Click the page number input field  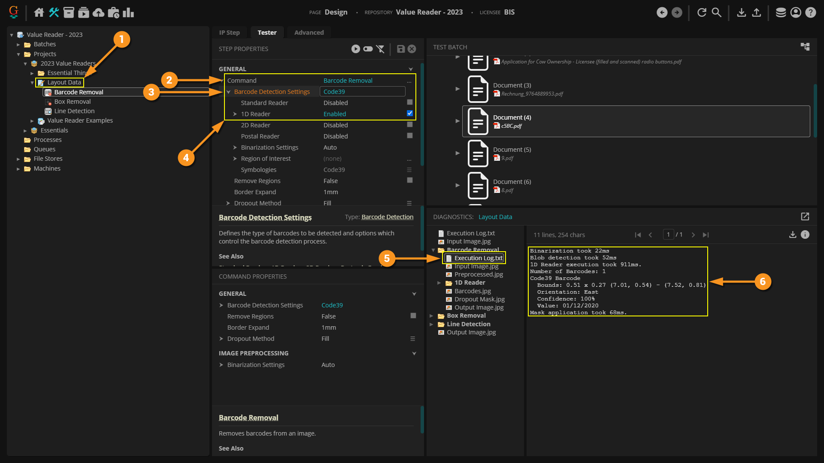tap(668, 235)
